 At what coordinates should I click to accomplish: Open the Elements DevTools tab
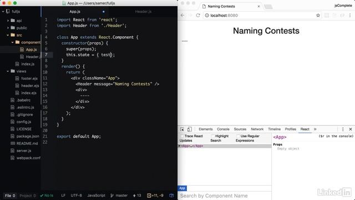206,129
